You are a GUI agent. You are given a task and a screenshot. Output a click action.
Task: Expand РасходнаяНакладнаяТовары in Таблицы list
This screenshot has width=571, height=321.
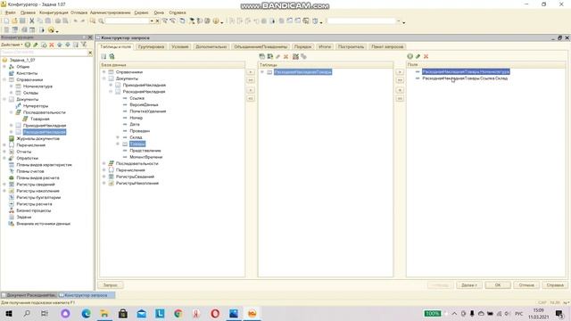(262, 72)
